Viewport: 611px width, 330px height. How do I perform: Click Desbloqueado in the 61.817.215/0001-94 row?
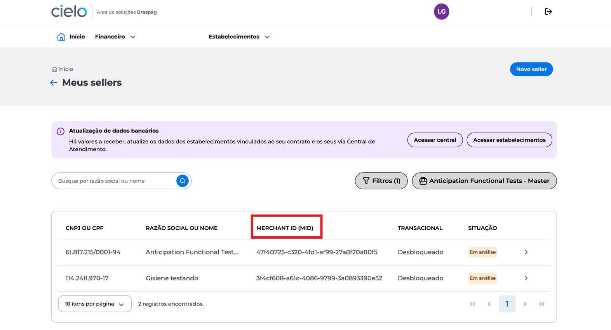(420, 252)
